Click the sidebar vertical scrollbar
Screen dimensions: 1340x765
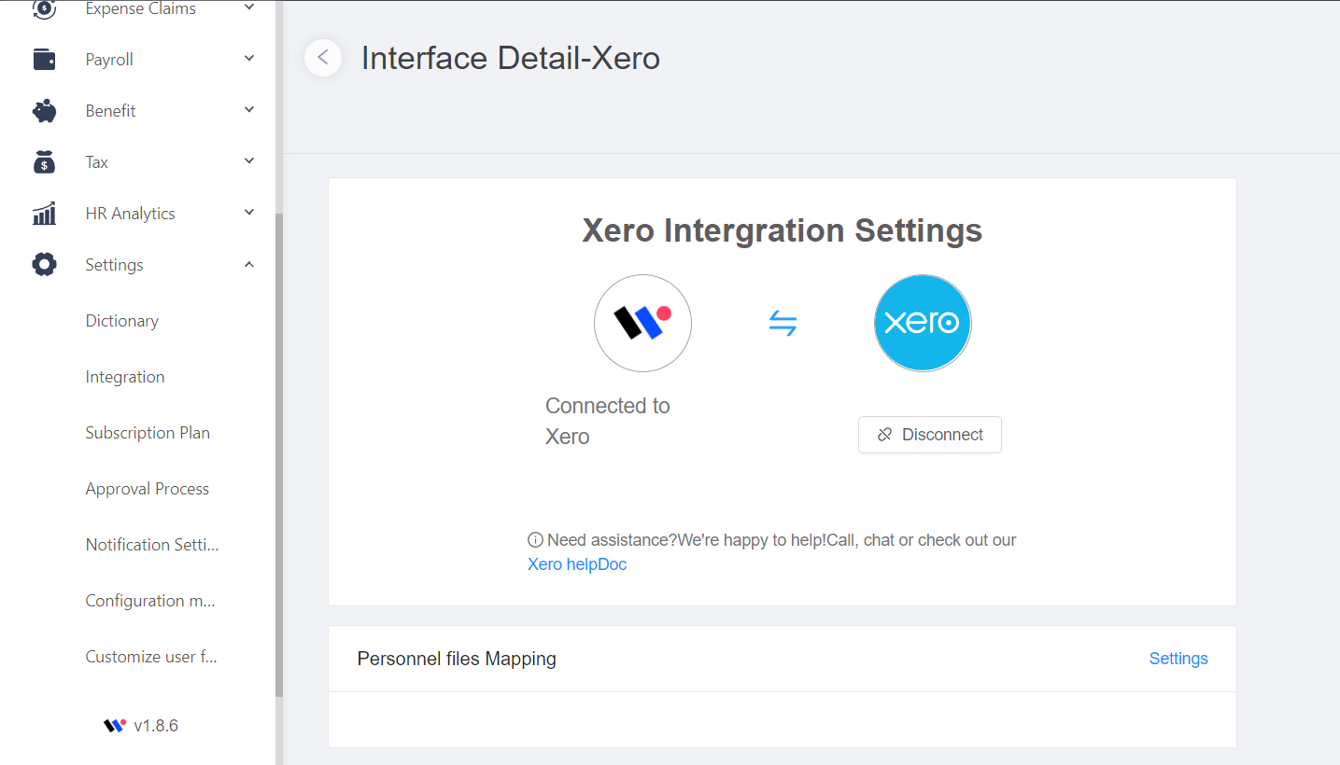(x=278, y=454)
